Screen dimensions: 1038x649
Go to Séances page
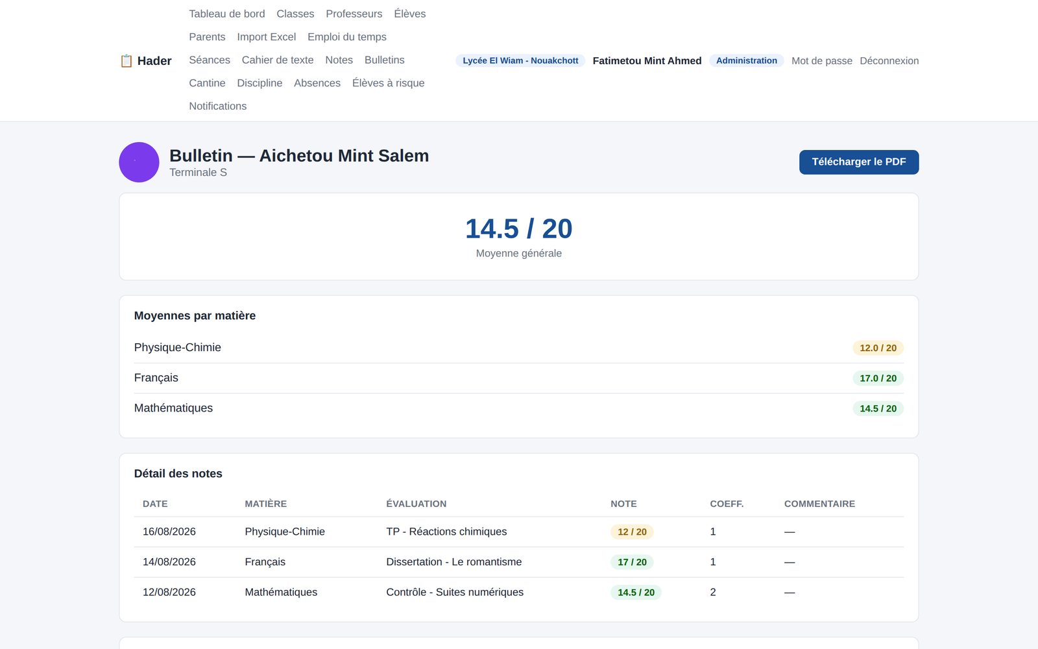pos(210,60)
